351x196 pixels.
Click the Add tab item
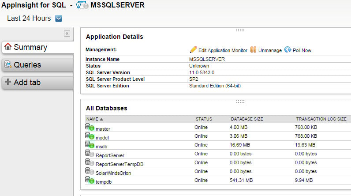37,83
